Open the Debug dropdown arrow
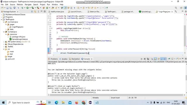Screen dimensions: 187x105 click(x=25, y=8)
